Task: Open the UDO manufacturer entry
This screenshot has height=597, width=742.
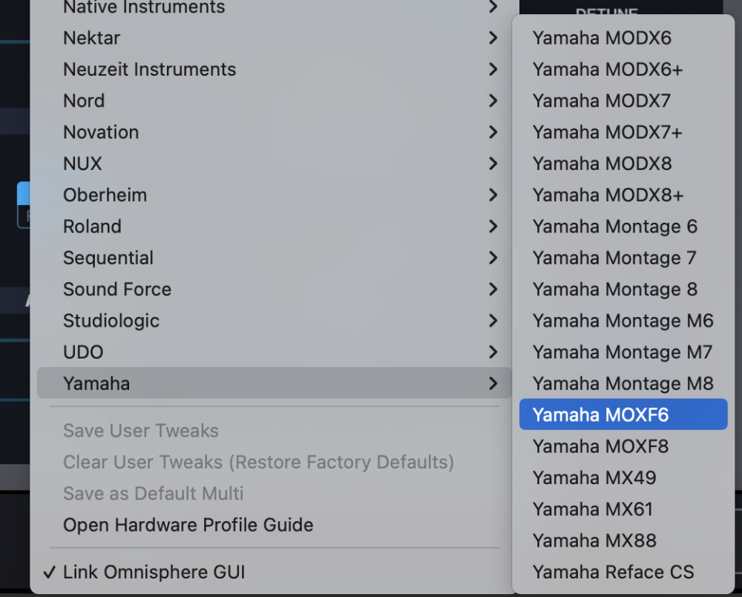Action: [83, 352]
